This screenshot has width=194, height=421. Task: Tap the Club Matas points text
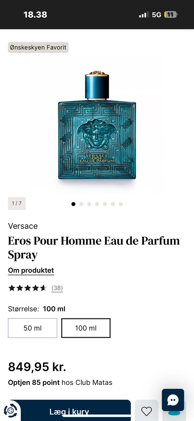[x=60, y=382]
